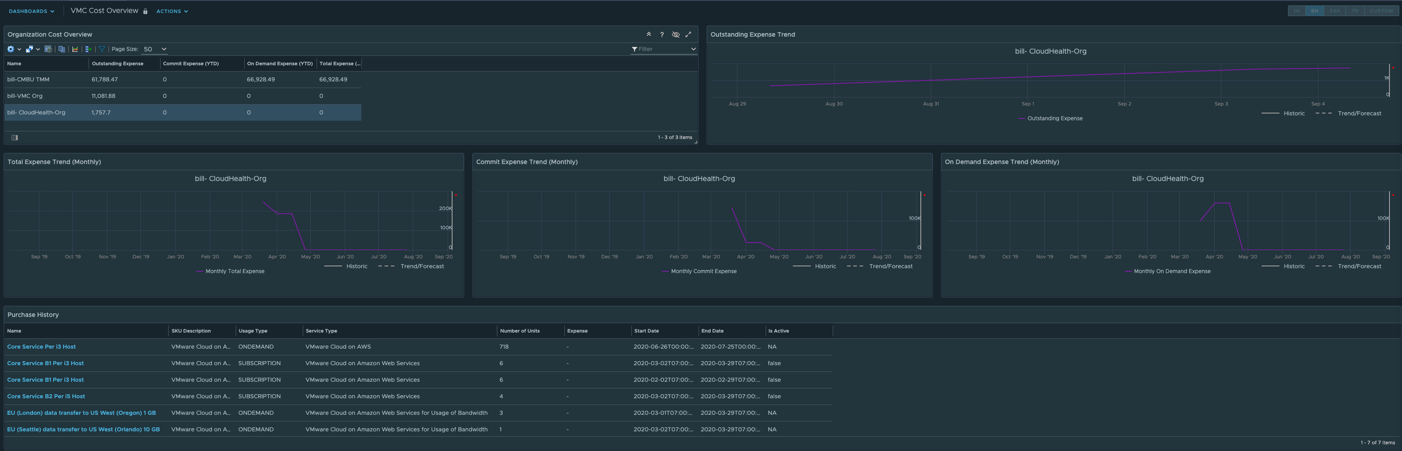Select the 1H time range
Image resolution: width=1402 pixels, height=451 pixels.
(x=1296, y=11)
